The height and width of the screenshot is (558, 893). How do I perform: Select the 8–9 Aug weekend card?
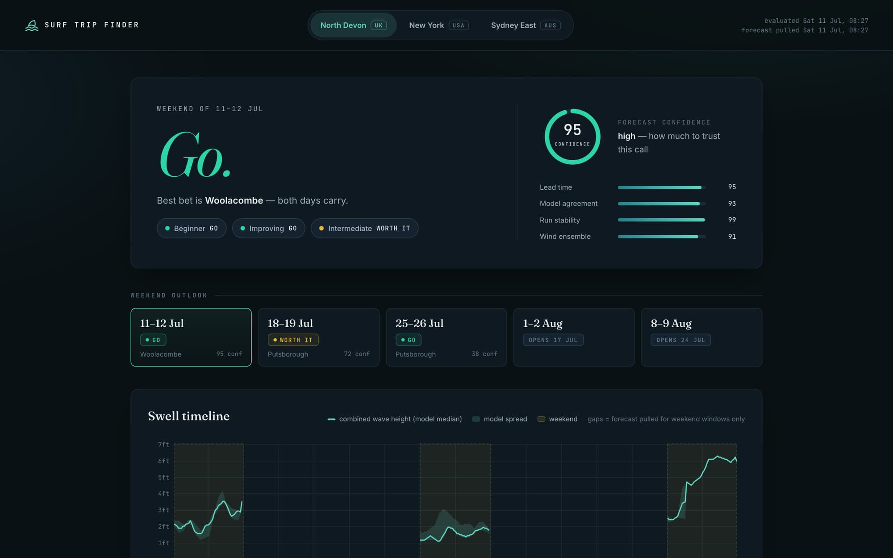point(701,337)
